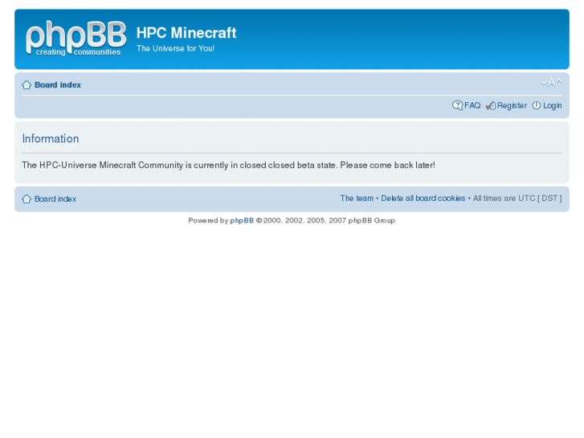The width and height of the screenshot is (584, 438).
Task: Open the top Board index link
Action: 58,85
